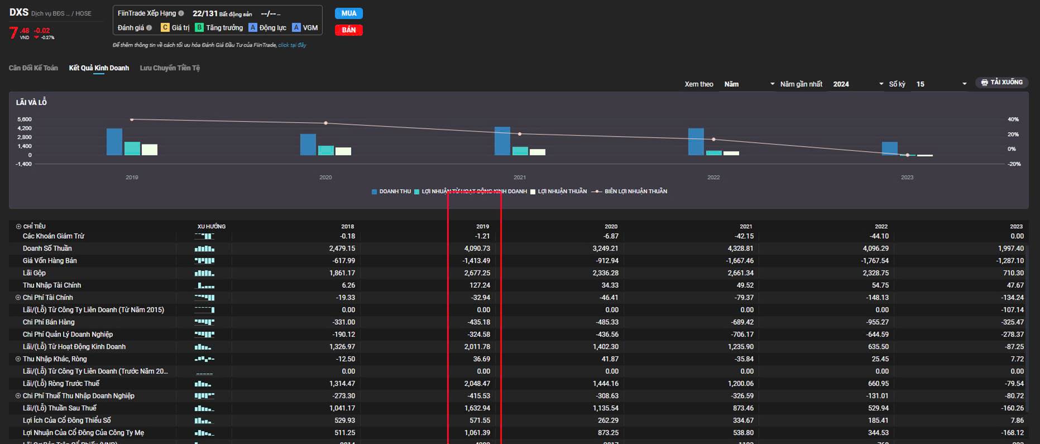
Task: Switch to the Cân Đối Kế Toán tab
Action: (x=33, y=68)
